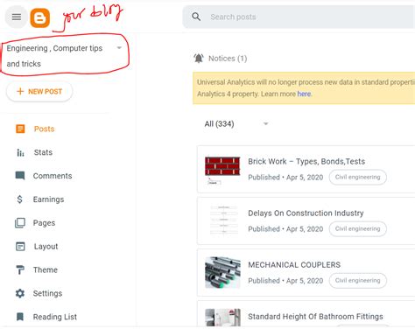Click the Settings gear icon
The height and width of the screenshot is (329, 415).
[x=20, y=293]
